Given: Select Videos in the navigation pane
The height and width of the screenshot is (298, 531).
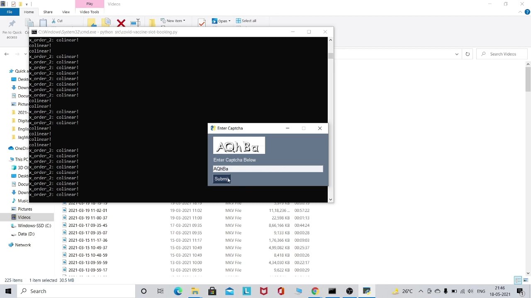Looking at the screenshot, I should point(24,217).
